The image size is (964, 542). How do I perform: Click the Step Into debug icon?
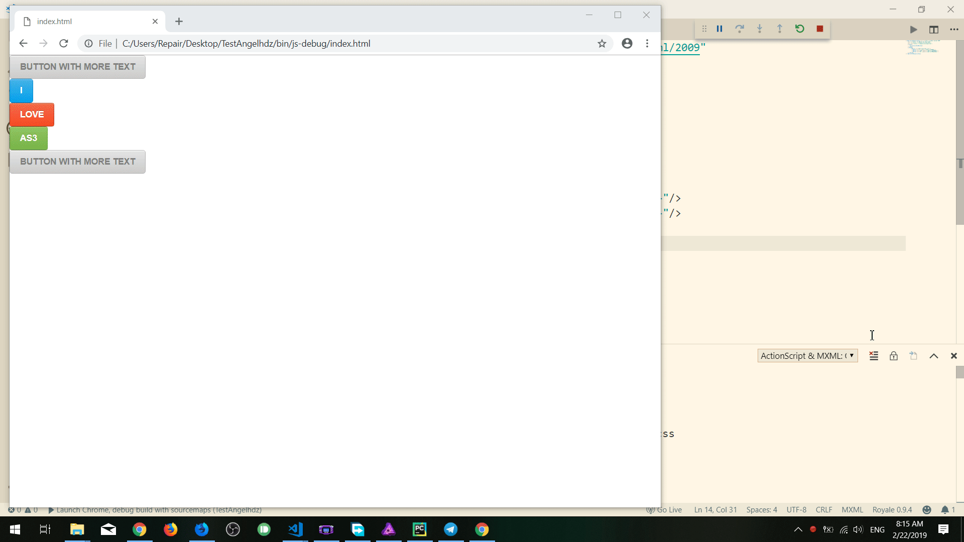pos(760,29)
